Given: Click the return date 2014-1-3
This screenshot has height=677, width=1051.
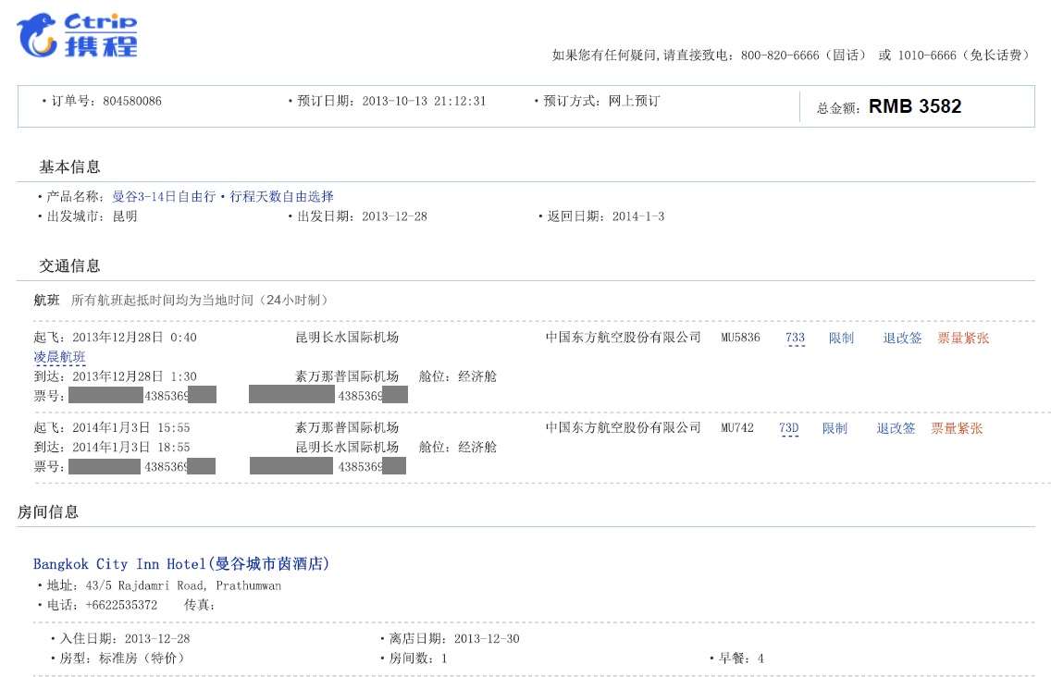Looking at the screenshot, I should [x=638, y=216].
